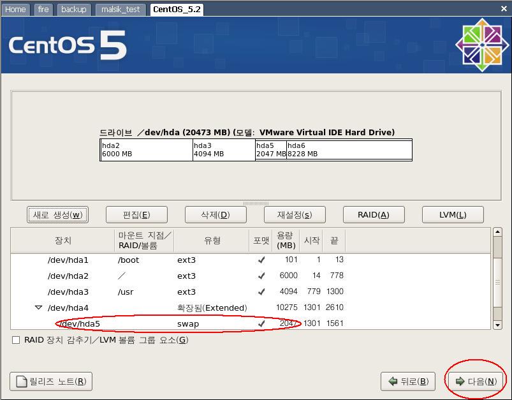
Task: Click the CentOS logo icon
Action: click(482, 45)
